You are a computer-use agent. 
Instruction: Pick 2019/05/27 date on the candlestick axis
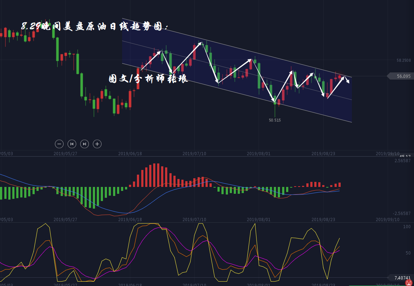click(x=65, y=154)
